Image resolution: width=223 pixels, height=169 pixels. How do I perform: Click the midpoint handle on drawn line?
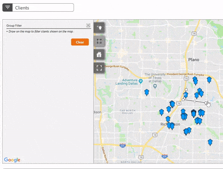[194, 101]
